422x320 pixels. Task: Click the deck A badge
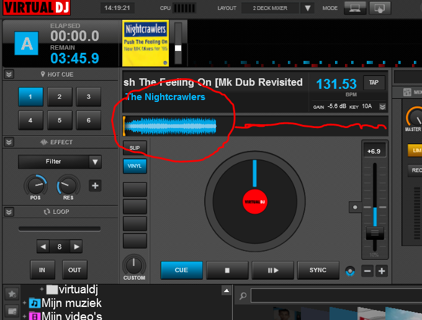(26, 43)
